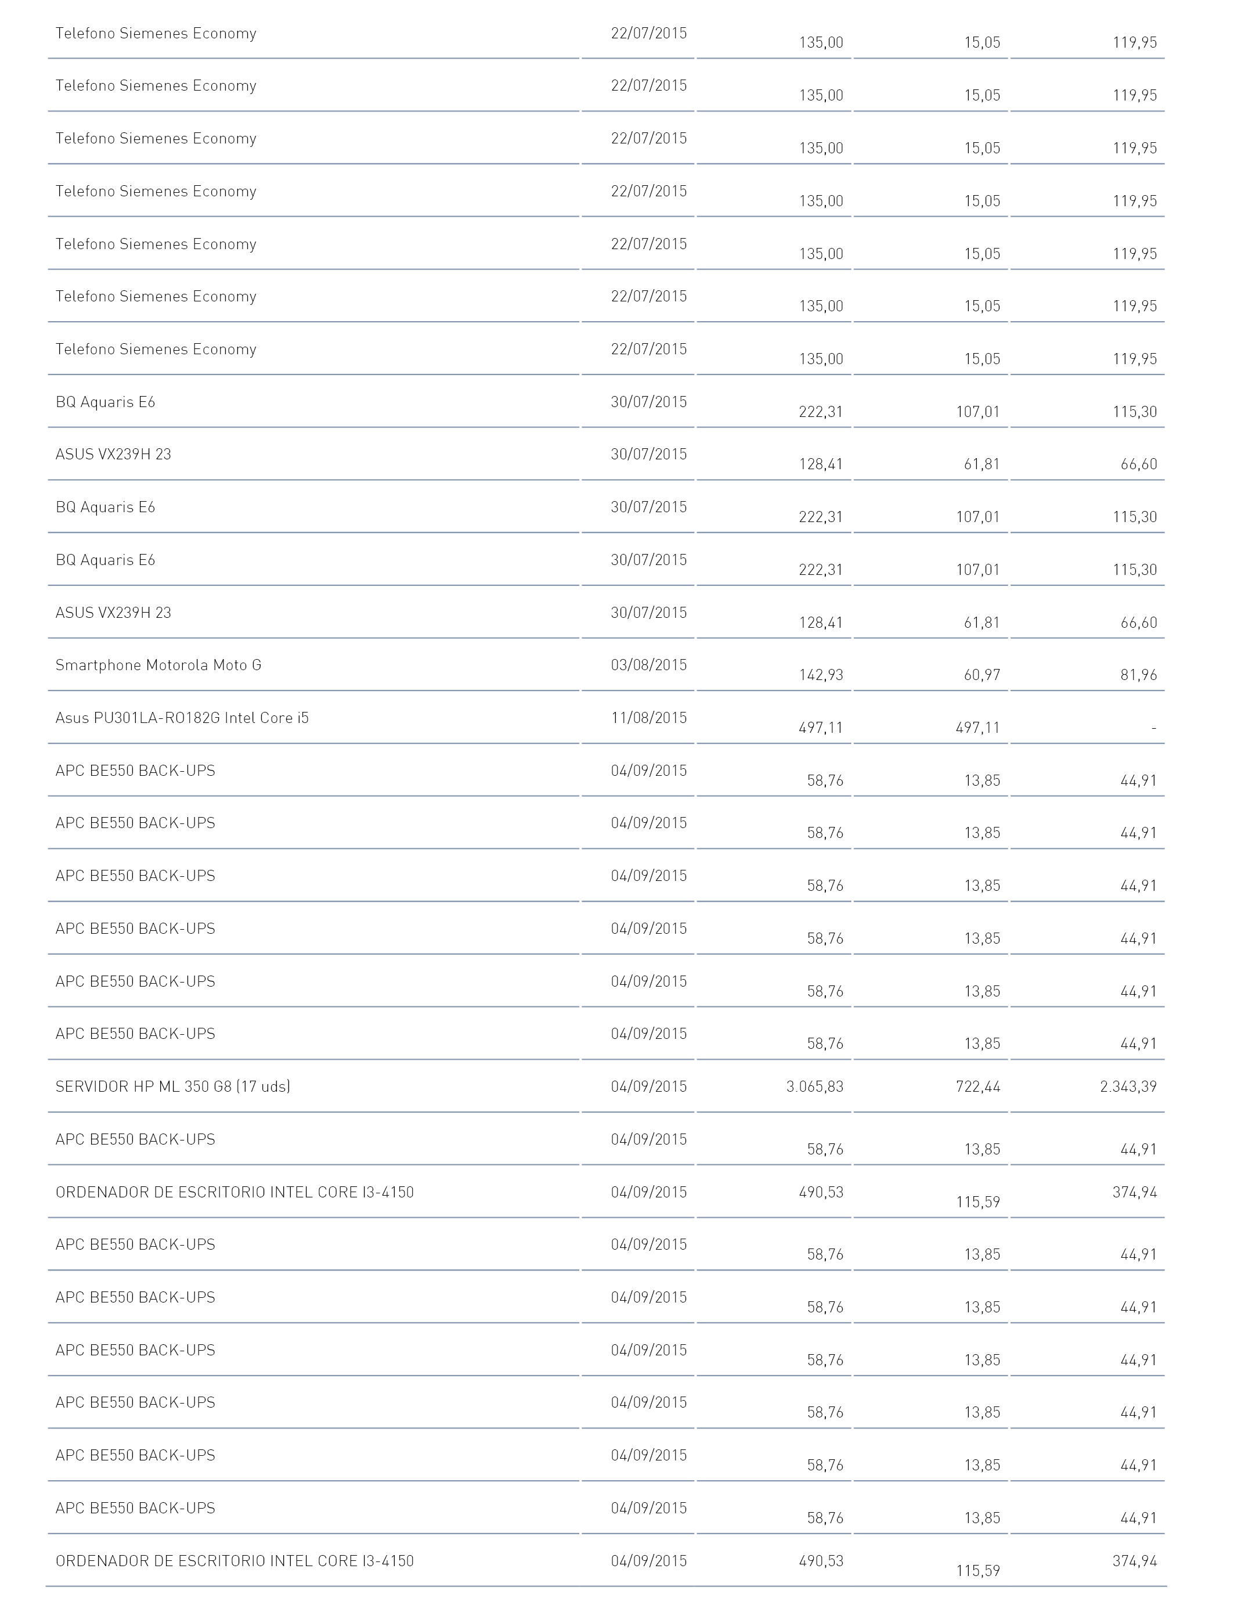Select the 3.065,83 amount cell
The image size is (1234, 1612).
click(x=814, y=1086)
